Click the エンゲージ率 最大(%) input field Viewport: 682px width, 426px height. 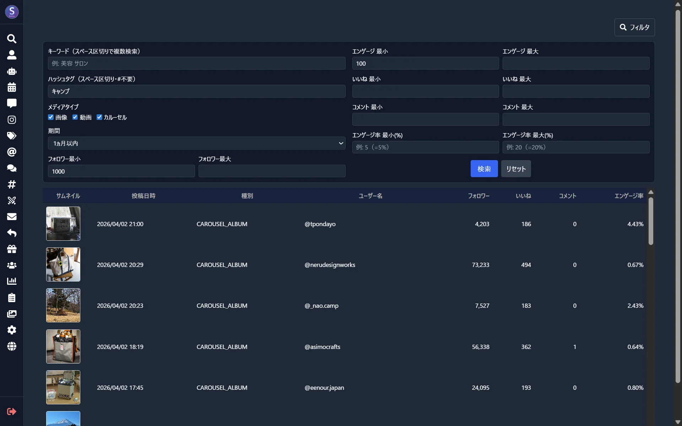tap(576, 147)
